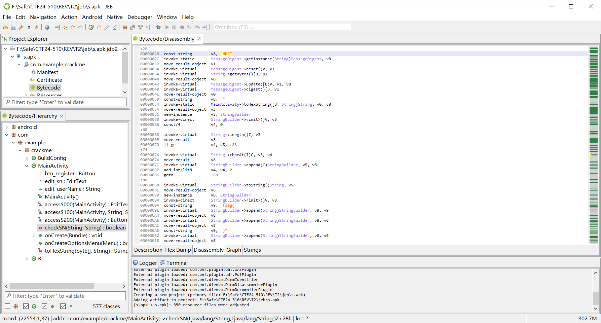
Task: Open the File menu
Action: pos(7,17)
